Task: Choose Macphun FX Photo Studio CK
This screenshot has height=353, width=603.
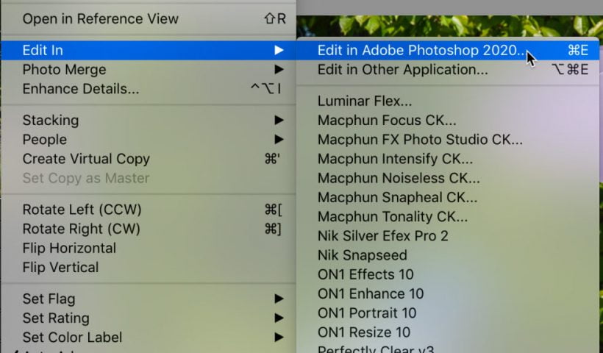Action: click(448, 140)
